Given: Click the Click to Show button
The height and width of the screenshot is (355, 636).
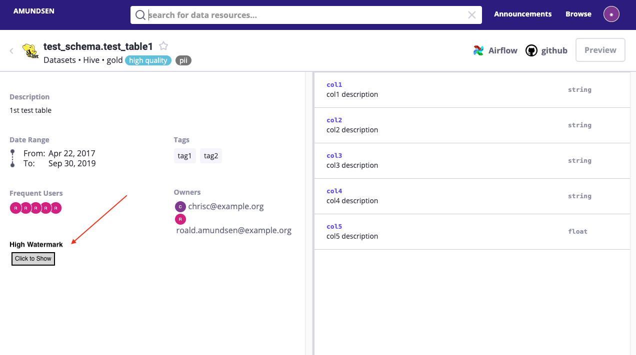Looking at the screenshot, I should click(x=33, y=259).
